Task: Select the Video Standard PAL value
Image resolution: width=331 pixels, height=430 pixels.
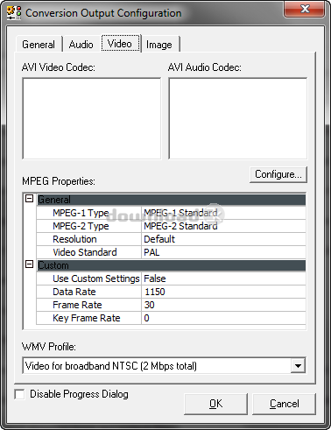Action: [x=223, y=252]
